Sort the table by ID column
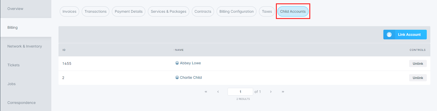Image resolution: width=437 pixels, height=111 pixels. pos(64,50)
